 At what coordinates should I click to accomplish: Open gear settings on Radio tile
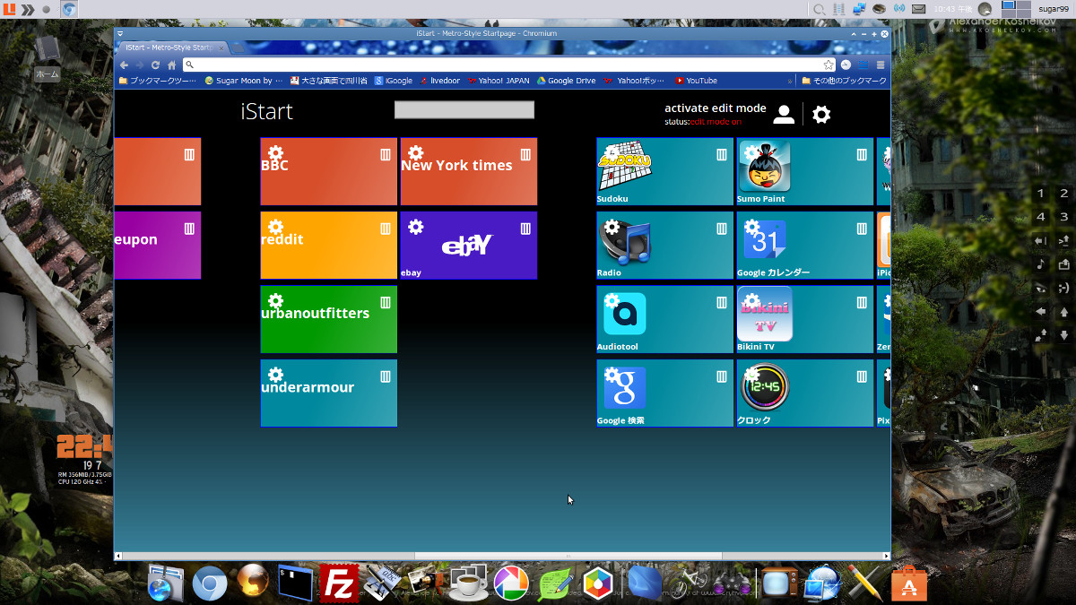[612, 228]
